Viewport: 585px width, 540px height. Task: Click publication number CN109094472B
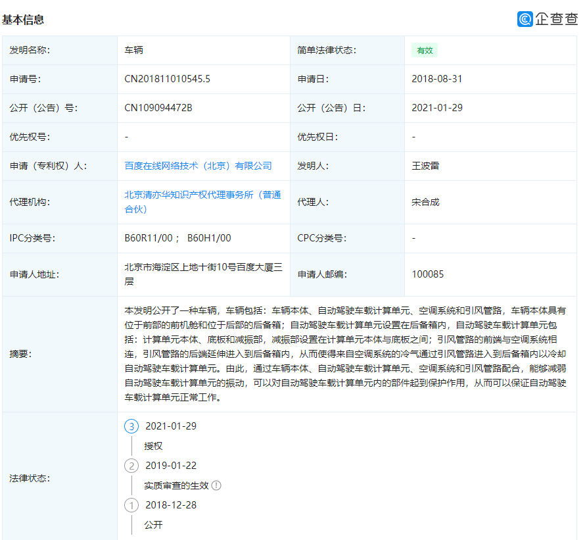click(x=158, y=108)
